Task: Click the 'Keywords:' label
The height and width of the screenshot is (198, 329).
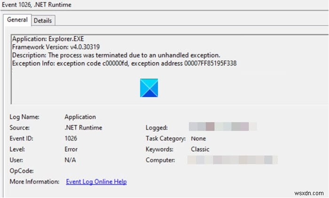Action: pyautogui.click(x=159, y=149)
